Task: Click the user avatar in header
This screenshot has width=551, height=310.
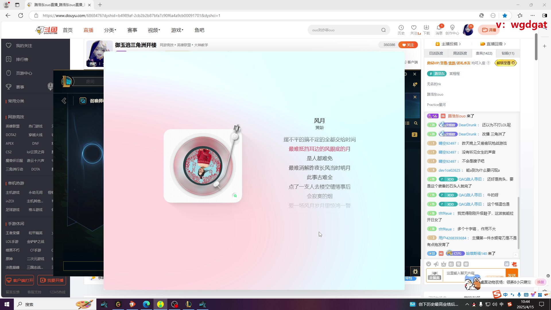Action: (x=468, y=30)
